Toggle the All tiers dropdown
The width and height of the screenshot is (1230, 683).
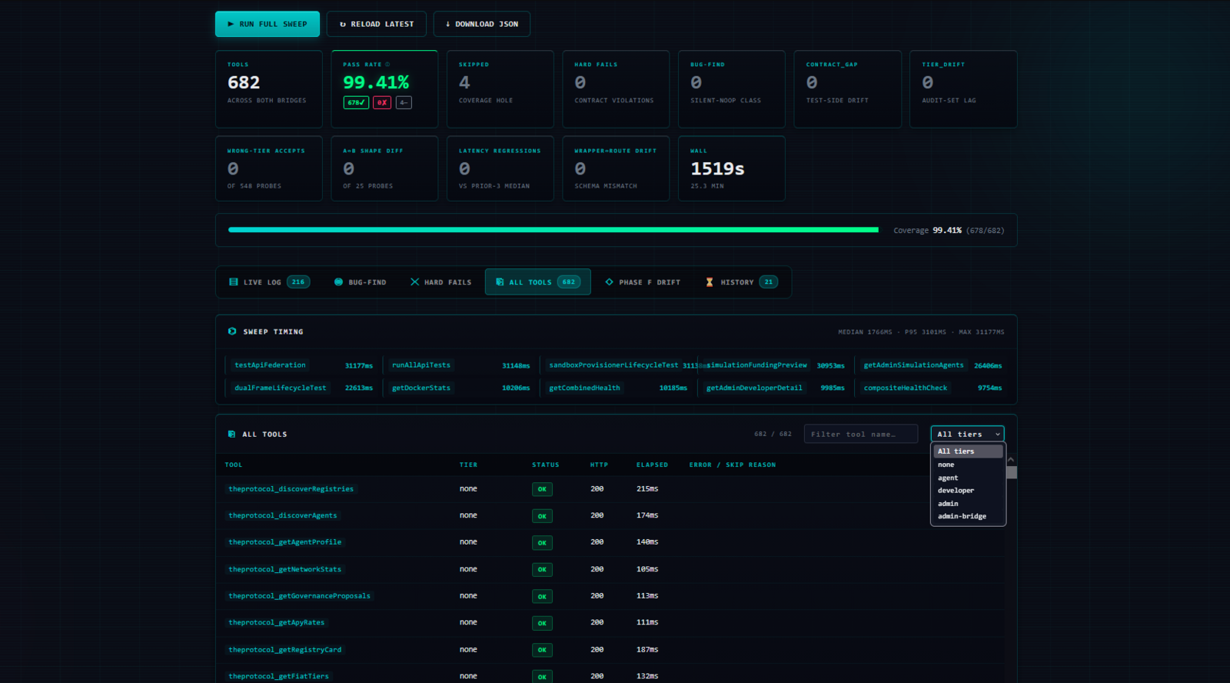point(967,435)
